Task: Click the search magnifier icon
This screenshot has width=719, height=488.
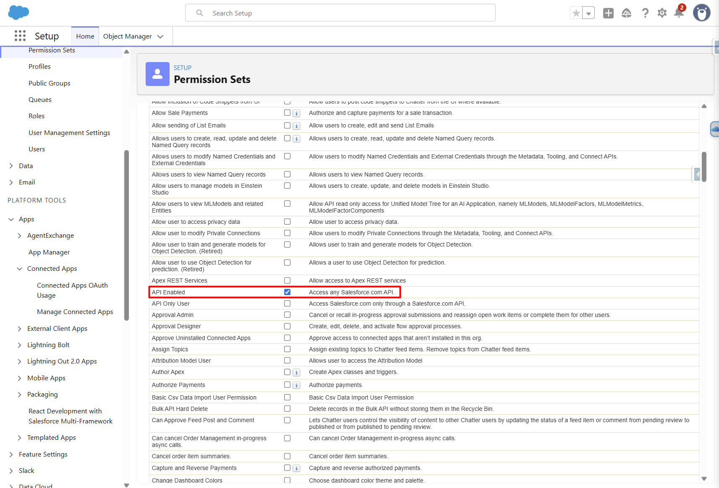Action: tap(200, 13)
